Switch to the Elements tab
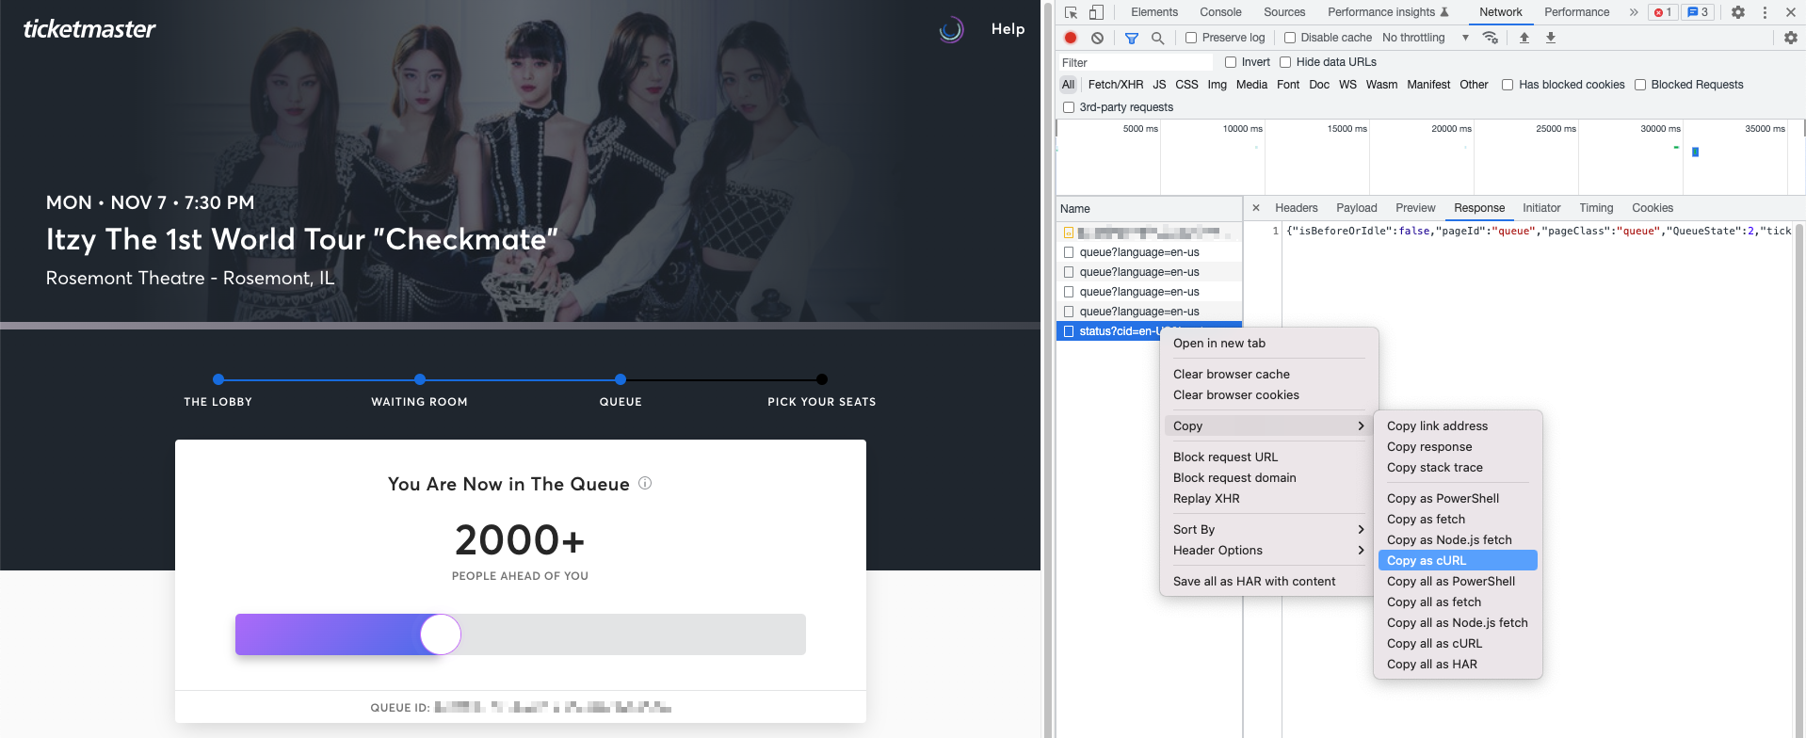This screenshot has width=1806, height=738. [1154, 12]
